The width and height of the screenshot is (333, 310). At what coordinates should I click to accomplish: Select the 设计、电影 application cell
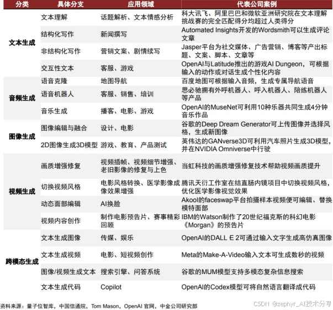(117, 128)
